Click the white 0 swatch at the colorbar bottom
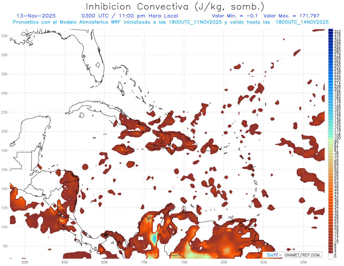 (x=331, y=256)
